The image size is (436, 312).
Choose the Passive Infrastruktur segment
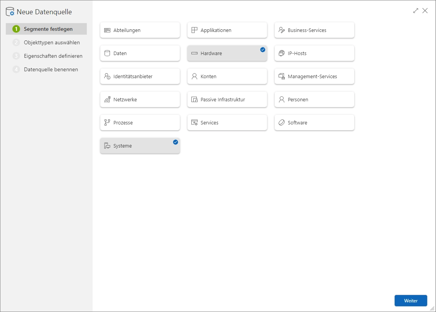pos(227,100)
